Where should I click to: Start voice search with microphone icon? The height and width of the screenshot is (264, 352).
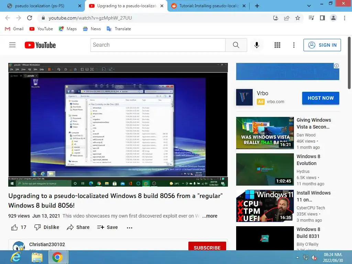[256, 45]
